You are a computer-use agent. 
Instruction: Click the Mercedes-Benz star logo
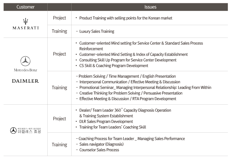pyautogui.click(x=25, y=61)
